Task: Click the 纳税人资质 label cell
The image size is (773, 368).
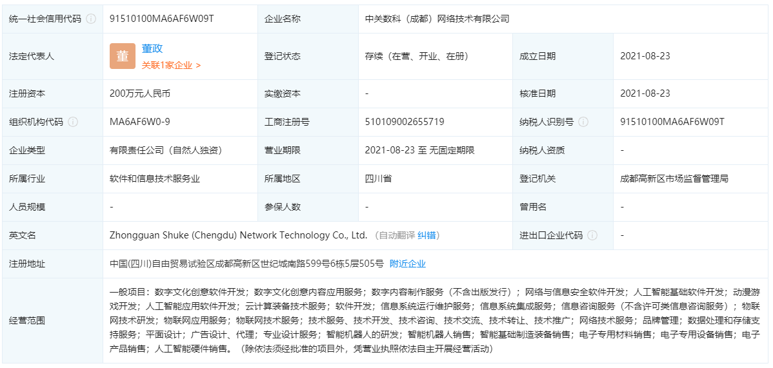Action: click(x=563, y=151)
